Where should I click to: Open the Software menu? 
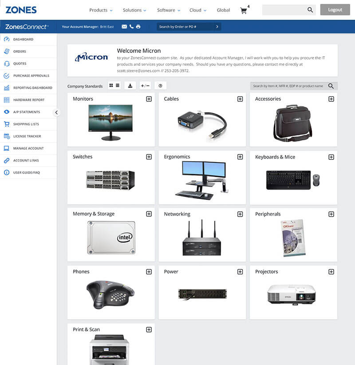click(x=169, y=10)
